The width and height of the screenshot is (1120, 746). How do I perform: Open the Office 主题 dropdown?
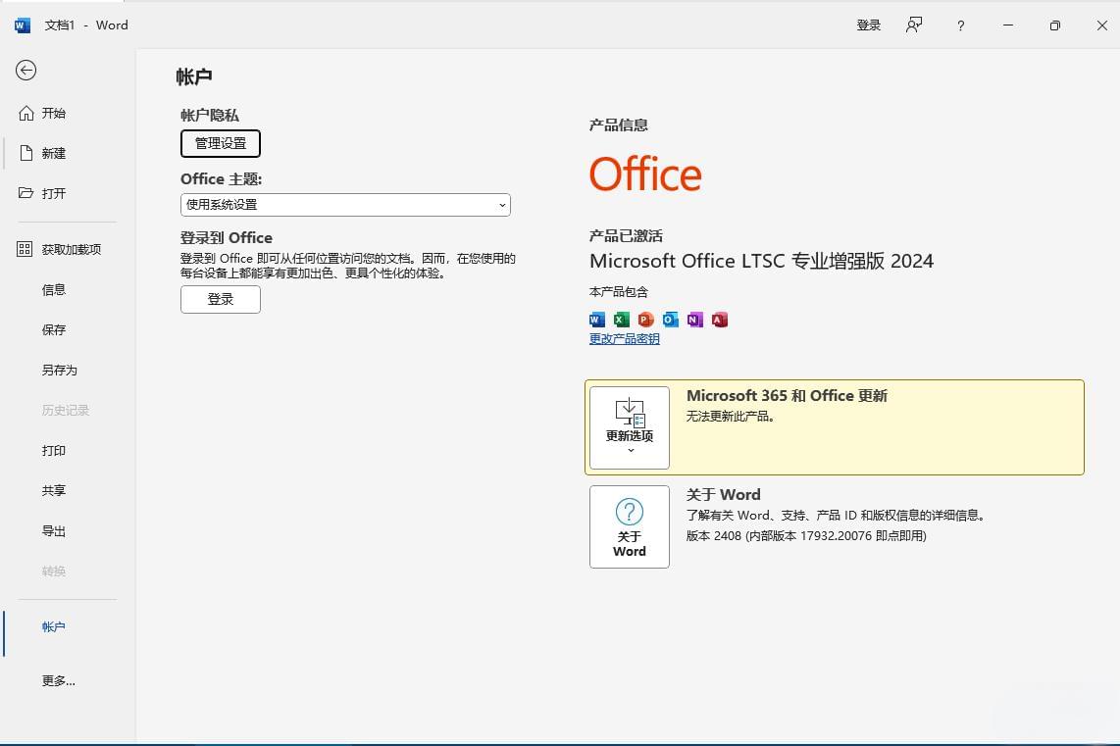(345, 205)
